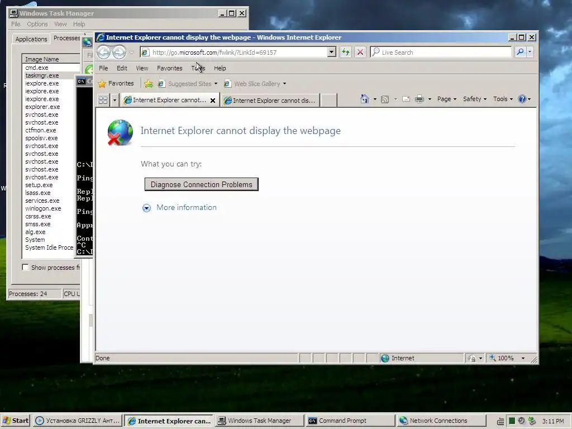Image resolution: width=572 pixels, height=429 pixels.
Task: Click the Live Search magnifier button
Action: 520,52
